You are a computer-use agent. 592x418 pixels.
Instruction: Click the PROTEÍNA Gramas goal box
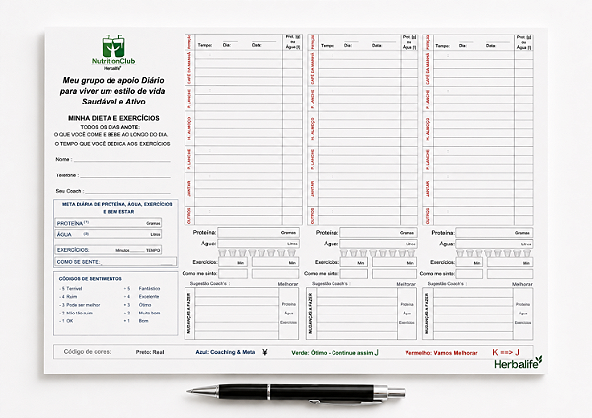click(x=109, y=223)
